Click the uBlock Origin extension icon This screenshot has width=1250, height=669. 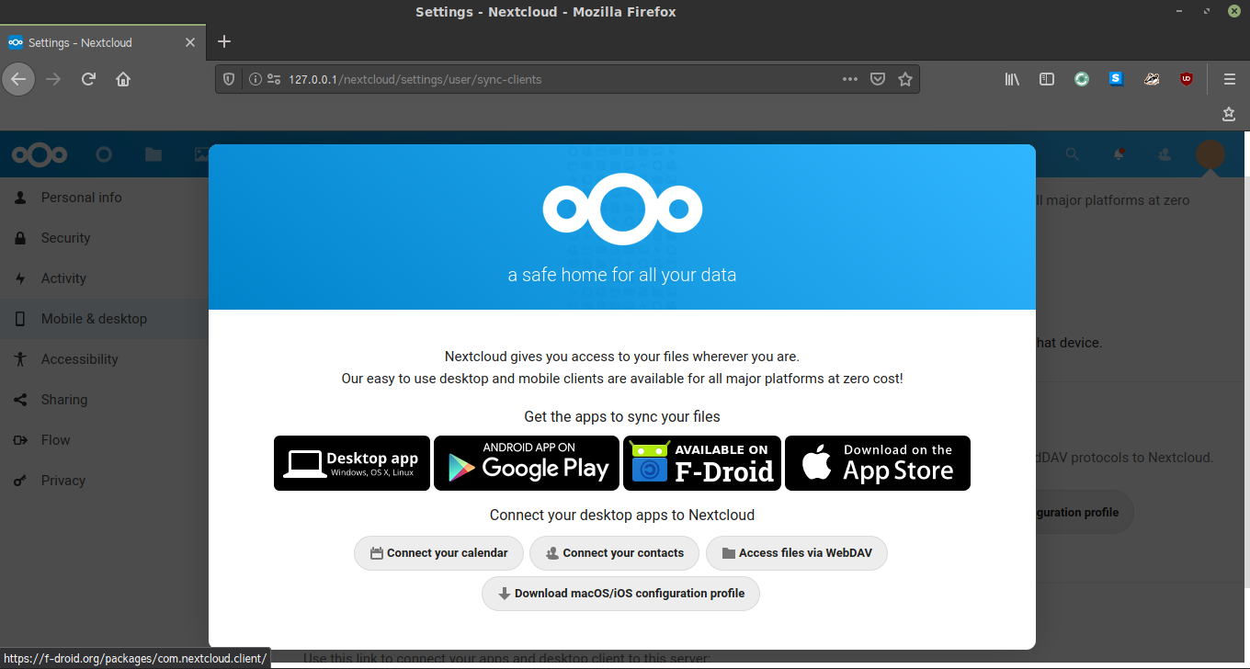[1187, 79]
